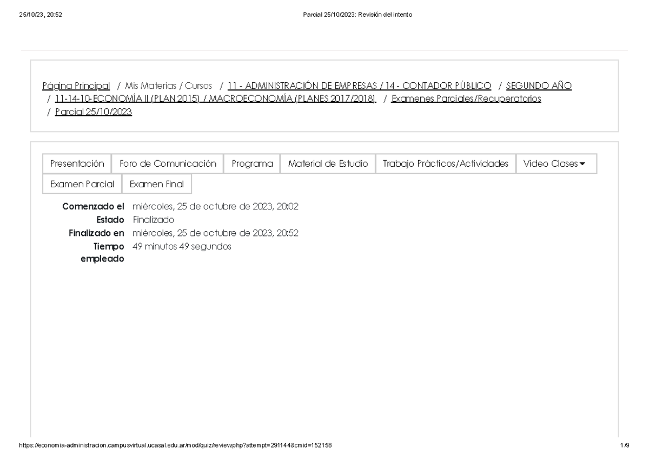649x459 pixels.
Task: Open the Foro de Comunicación tab
Action: [168, 163]
